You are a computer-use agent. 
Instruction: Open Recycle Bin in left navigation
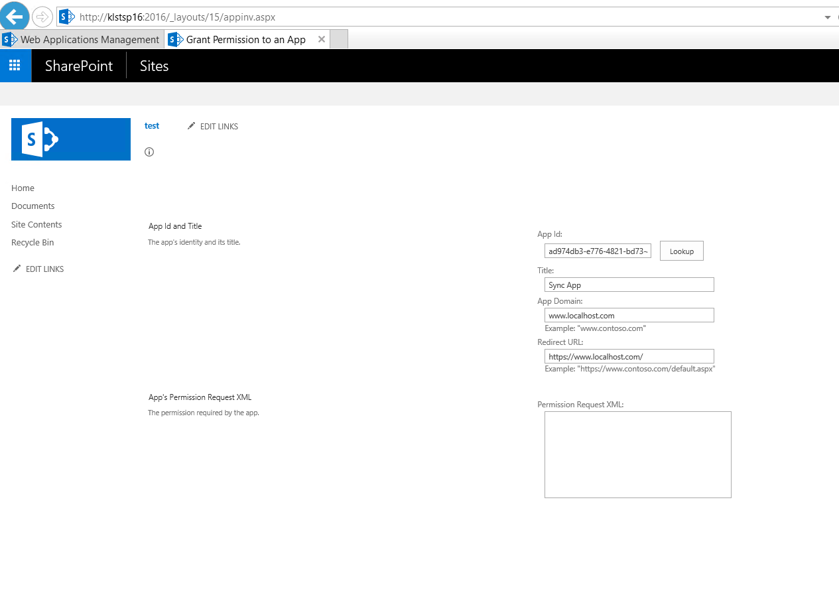point(32,243)
